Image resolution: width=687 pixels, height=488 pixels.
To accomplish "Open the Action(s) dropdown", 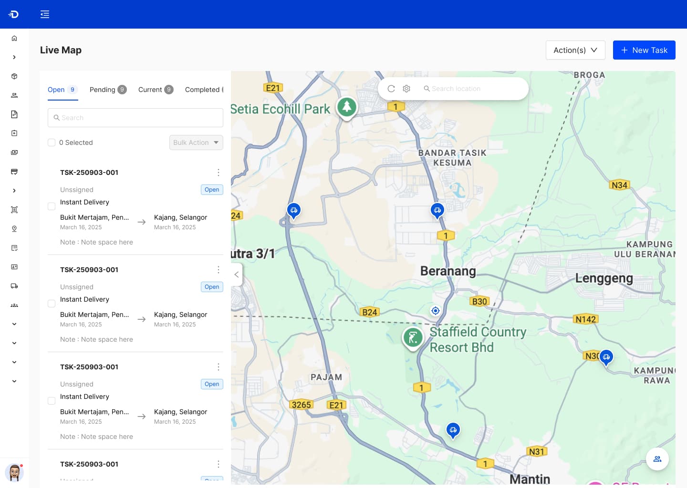I will 575,50.
